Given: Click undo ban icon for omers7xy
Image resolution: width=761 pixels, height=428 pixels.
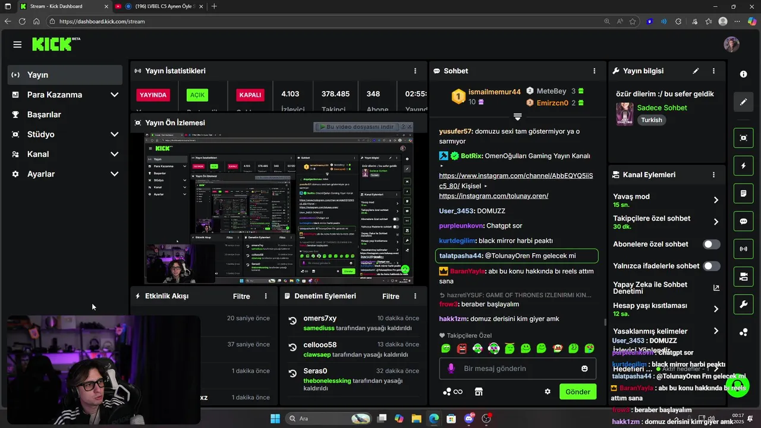Looking at the screenshot, I should [293, 321].
